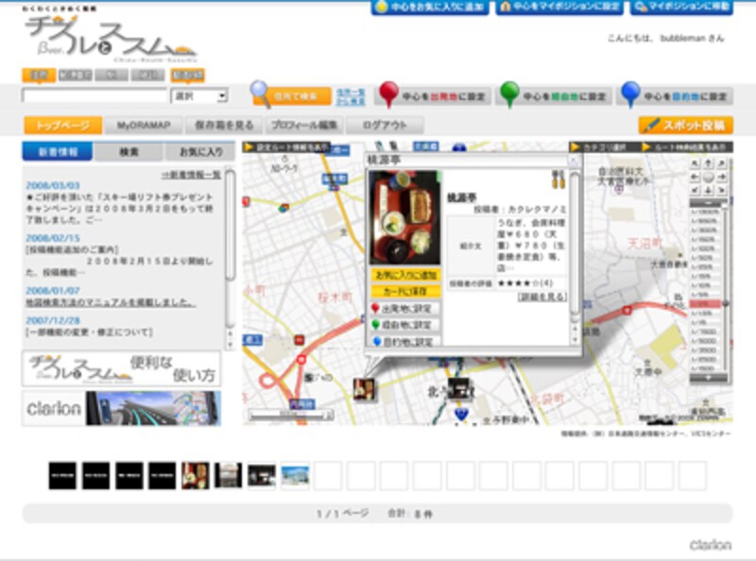Click the fork-and-knife restaurant category icon
Viewport: 756px width, 561px height.
pos(558,179)
